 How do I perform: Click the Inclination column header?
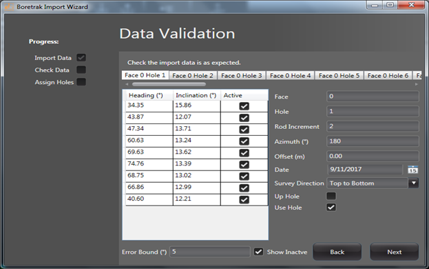pyautogui.click(x=197, y=95)
